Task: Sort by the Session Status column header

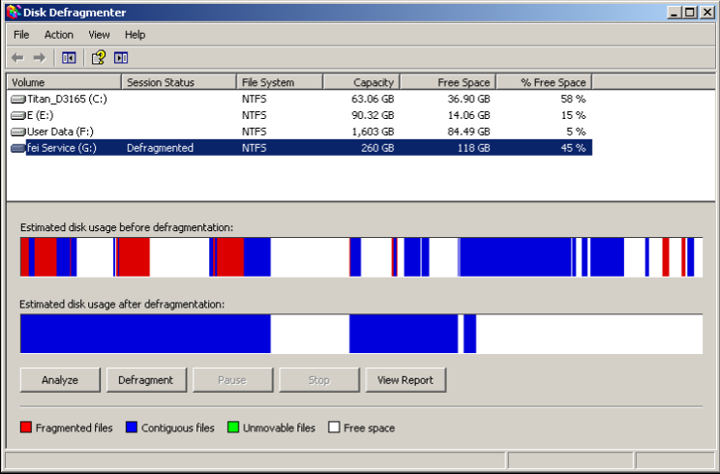Action: click(179, 82)
